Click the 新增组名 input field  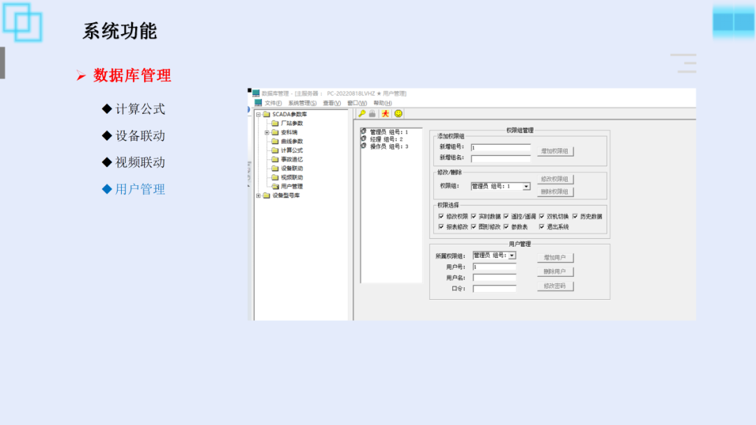(500, 159)
